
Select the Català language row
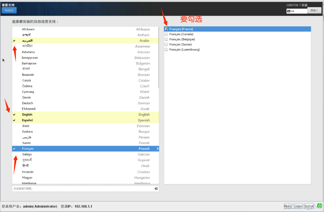coord(85,81)
